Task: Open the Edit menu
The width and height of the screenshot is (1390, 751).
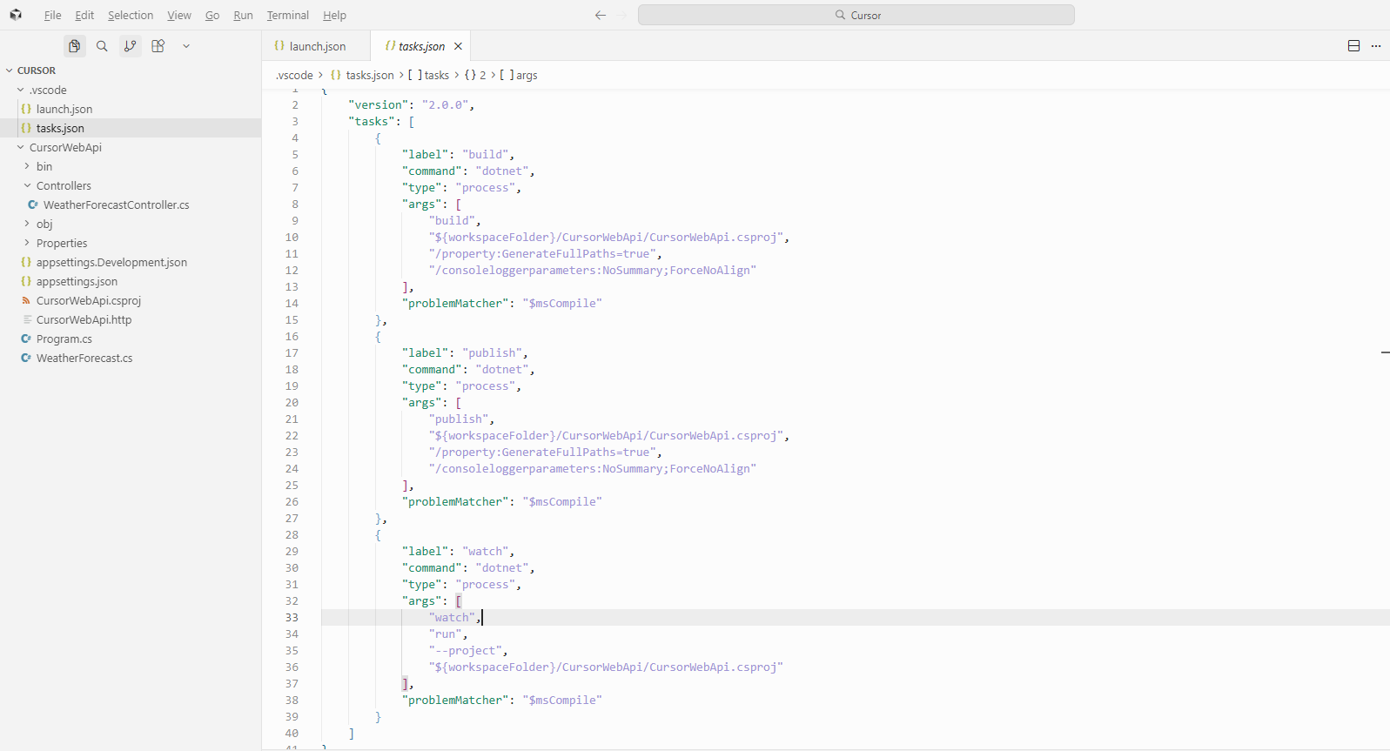Action: (84, 15)
